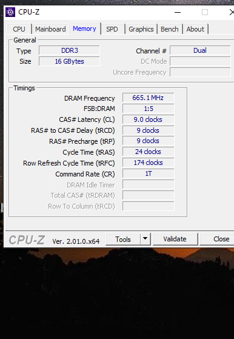The image size is (234, 339).
Task: Click the CPU-Z application icon in title bar
Action: click(x=10, y=12)
